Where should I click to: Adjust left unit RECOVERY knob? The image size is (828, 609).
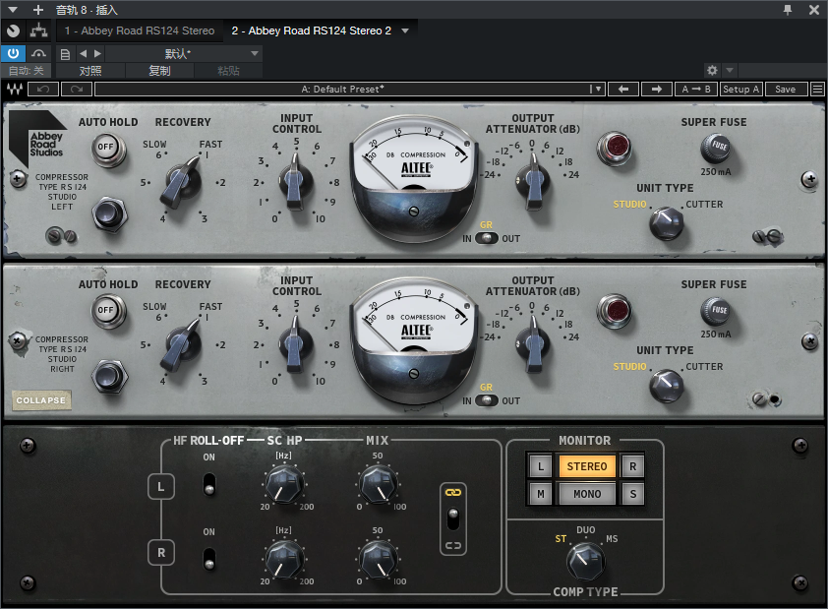[182, 181]
